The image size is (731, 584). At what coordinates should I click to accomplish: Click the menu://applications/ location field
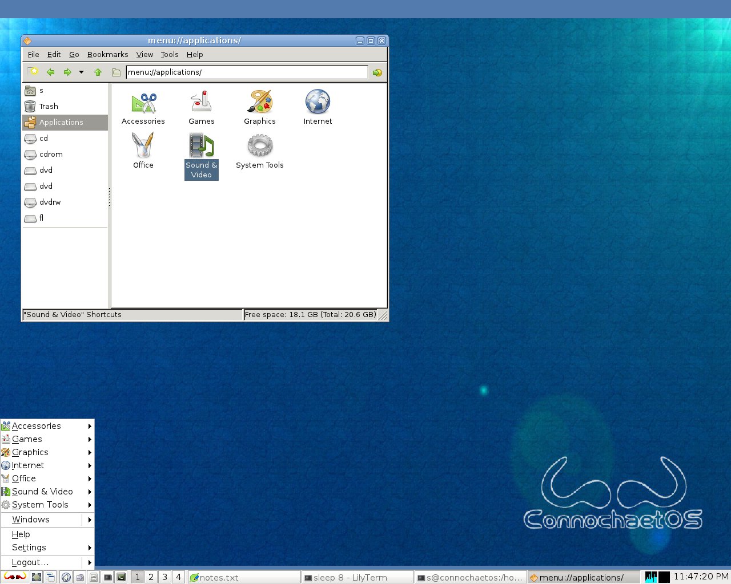coord(247,72)
